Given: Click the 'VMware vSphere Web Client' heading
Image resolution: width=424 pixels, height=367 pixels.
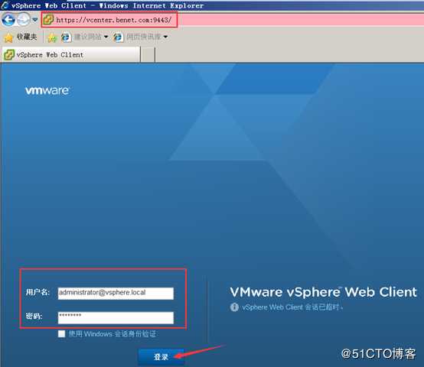Looking at the screenshot, I should (x=323, y=292).
